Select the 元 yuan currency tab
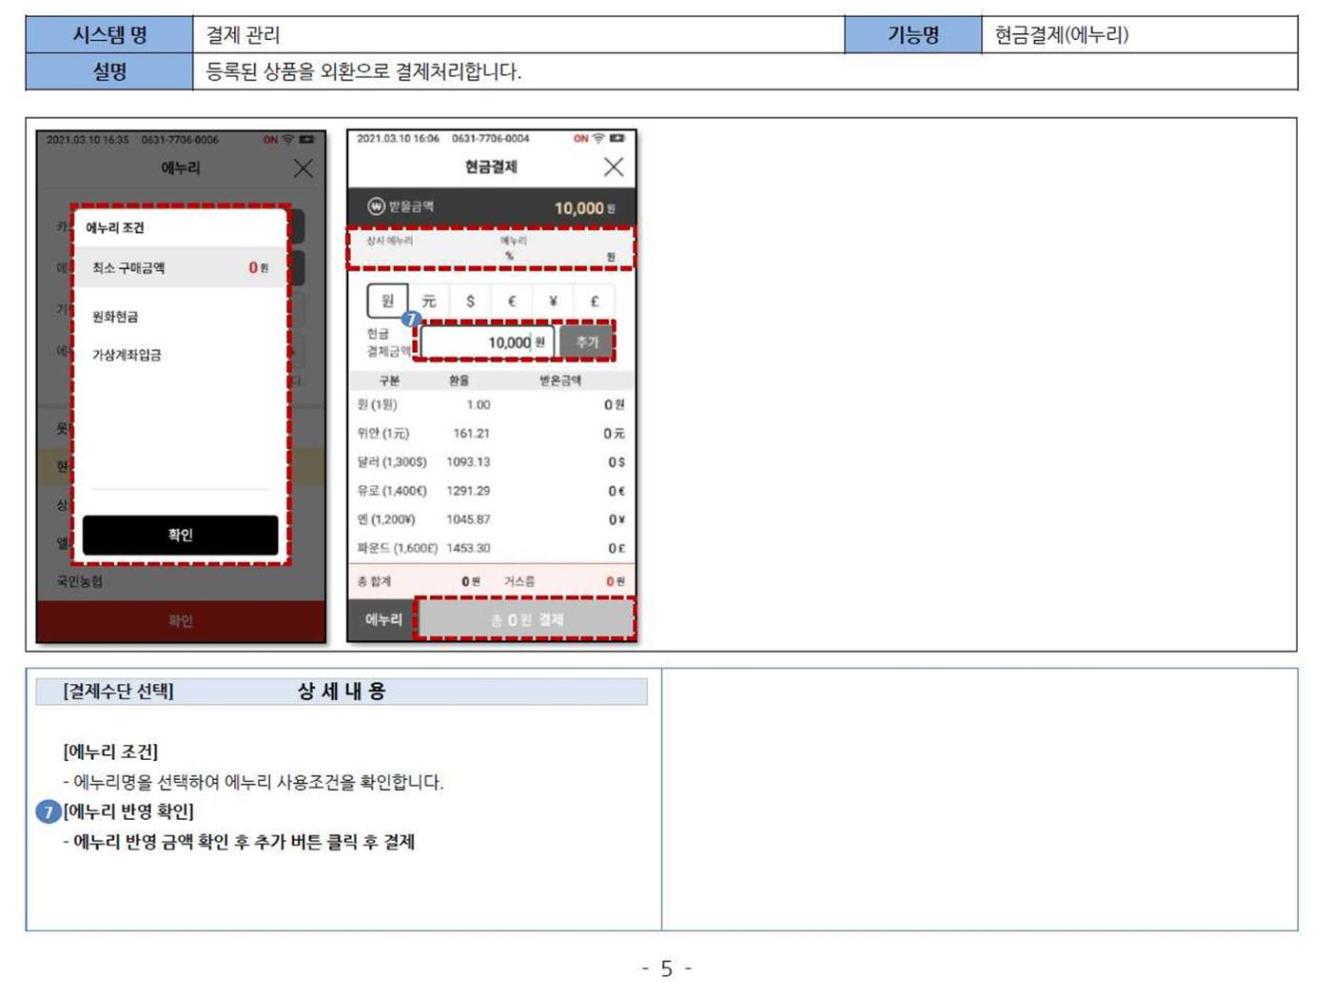Viewport: 1332px width, 995px height. tap(429, 301)
